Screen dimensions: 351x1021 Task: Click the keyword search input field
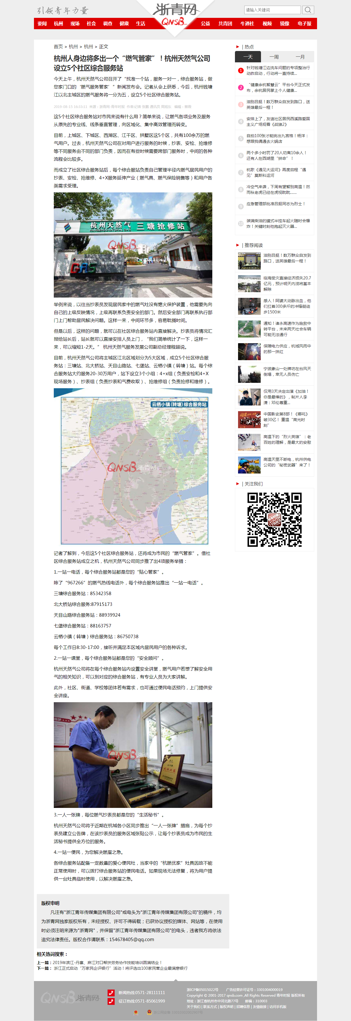tap(272, 10)
